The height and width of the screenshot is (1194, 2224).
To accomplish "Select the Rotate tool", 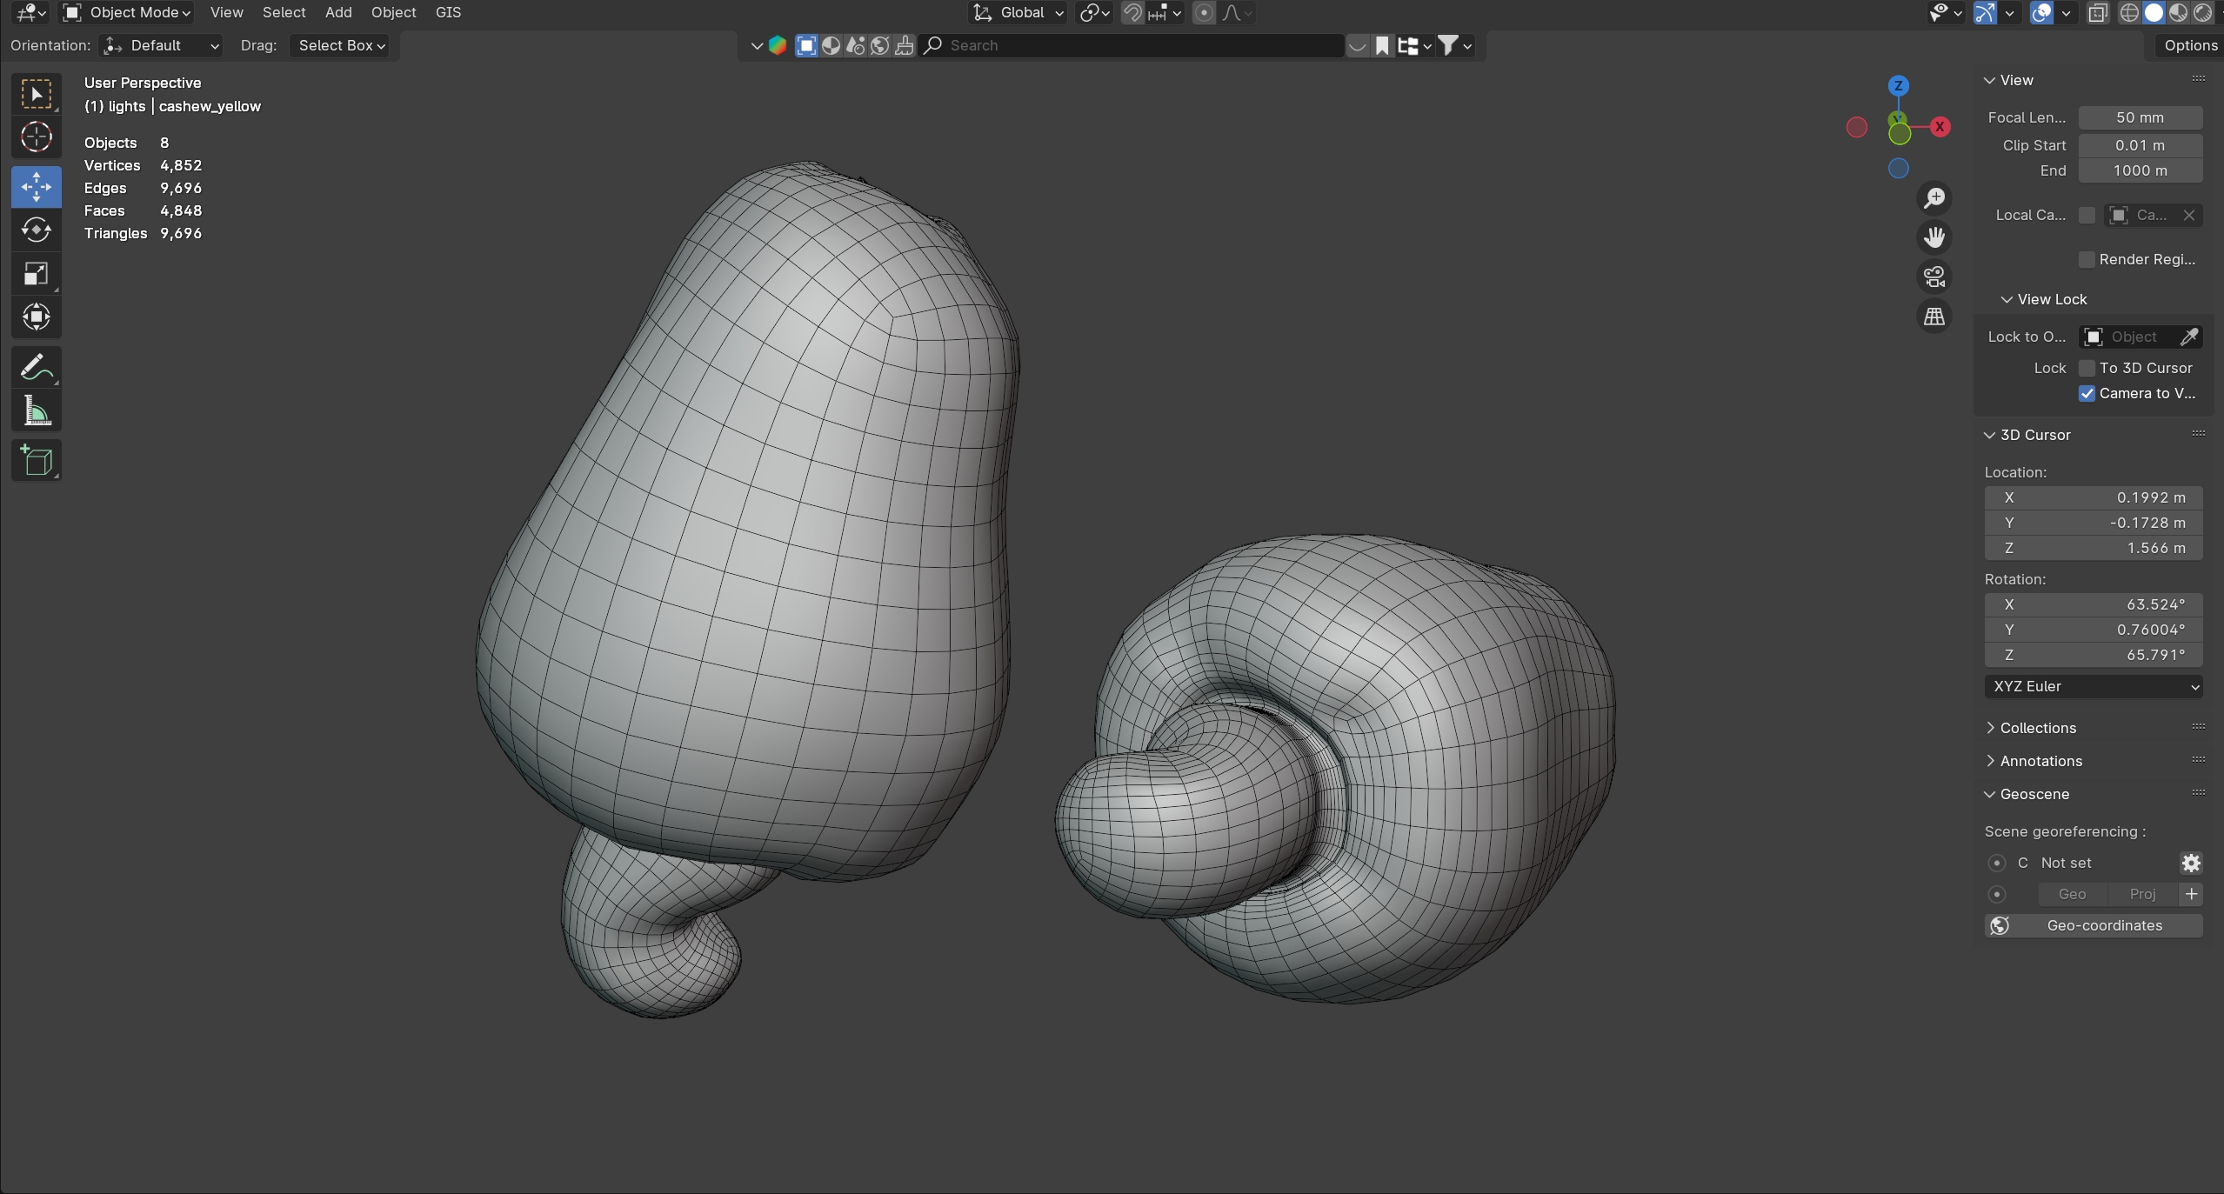I will coord(36,230).
